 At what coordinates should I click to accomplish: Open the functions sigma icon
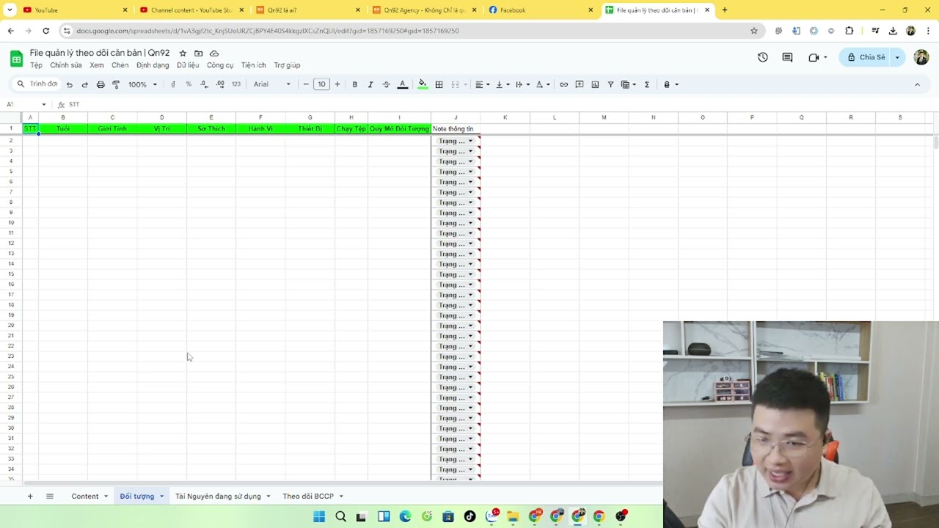(646, 84)
